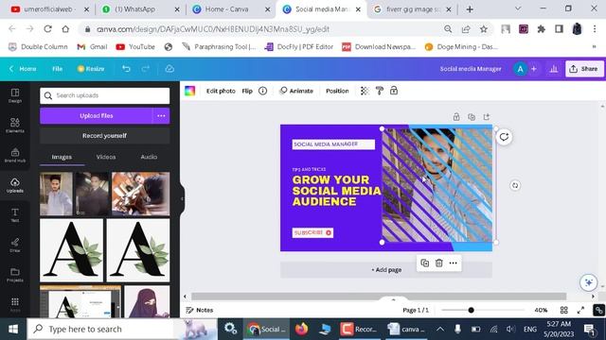Open more options for selected element
Screen dimensions: 606x340
(x=454, y=263)
